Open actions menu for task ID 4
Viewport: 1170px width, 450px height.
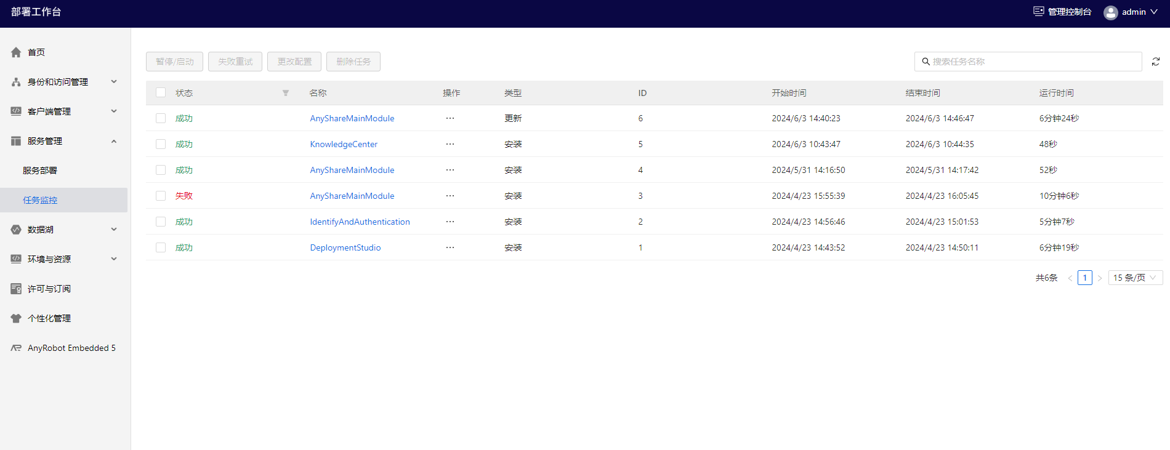pyautogui.click(x=450, y=170)
